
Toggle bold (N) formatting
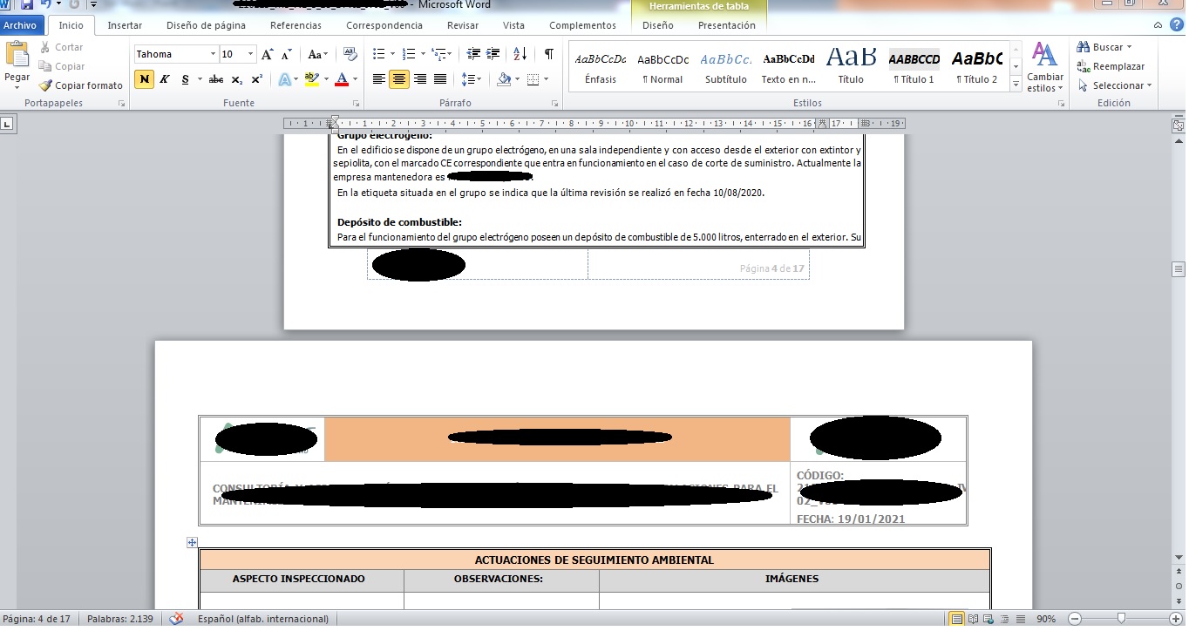(x=144, y=79)
